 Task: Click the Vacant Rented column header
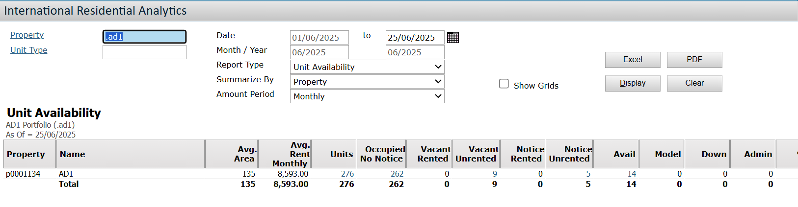[429, 154]
